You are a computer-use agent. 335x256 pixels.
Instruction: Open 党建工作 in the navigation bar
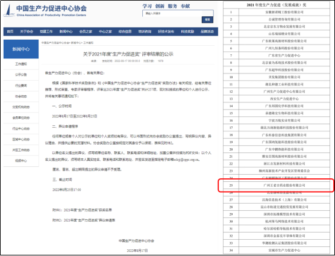pos(46,31)
